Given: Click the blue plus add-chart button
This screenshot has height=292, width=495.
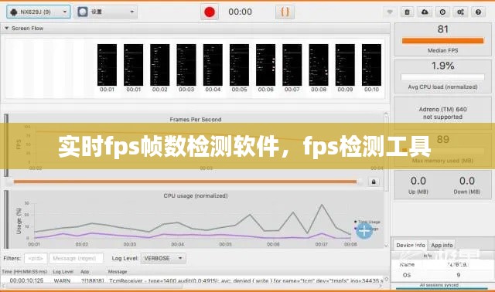Looking at the screenshot, I should click(364, 230).
